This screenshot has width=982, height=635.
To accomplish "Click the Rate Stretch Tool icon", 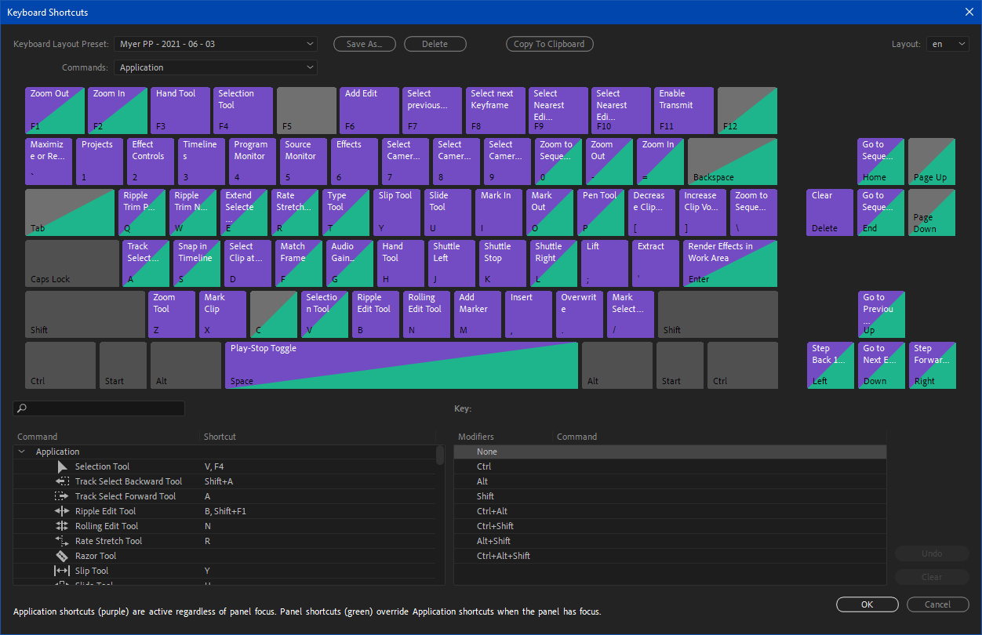I will coord(63,540).
